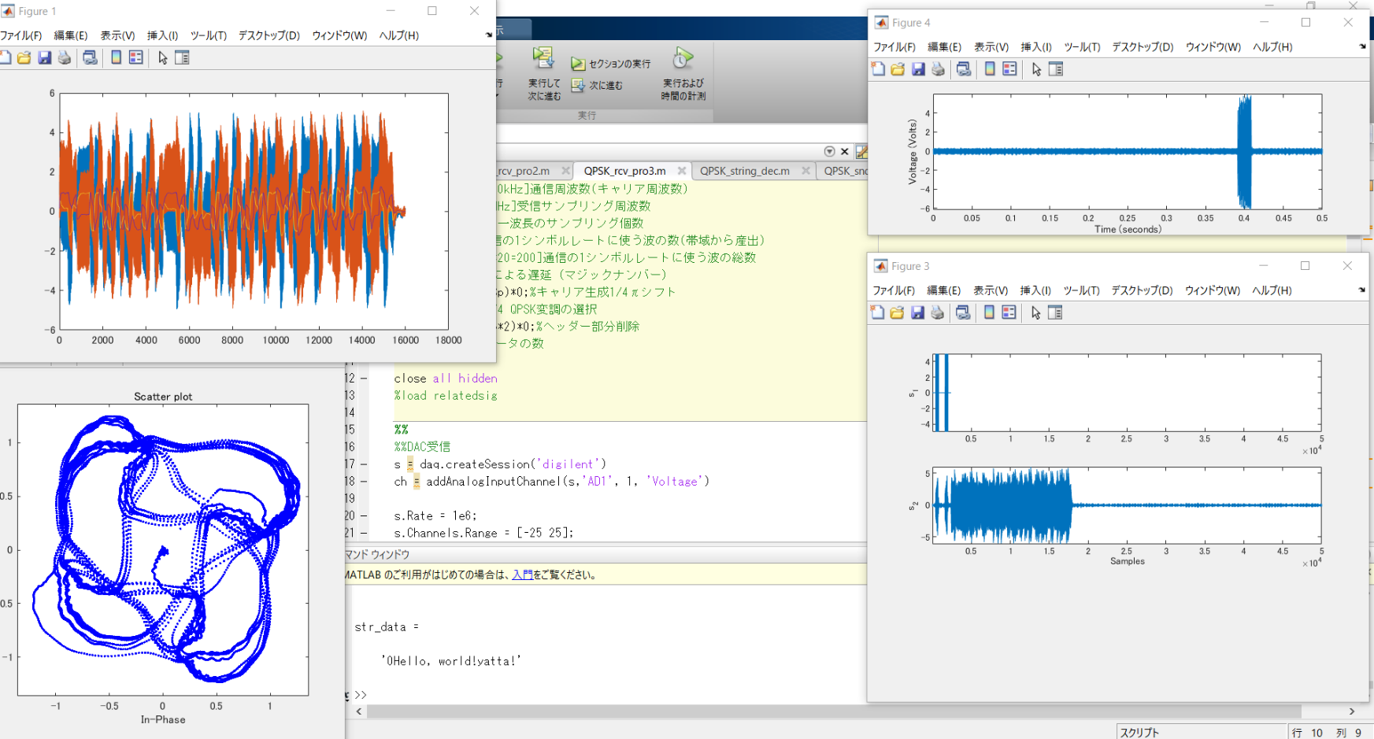Insert a legend in Figure 1
The width and height of the screenshot is (1374, 739).
(x=135, y=57)
